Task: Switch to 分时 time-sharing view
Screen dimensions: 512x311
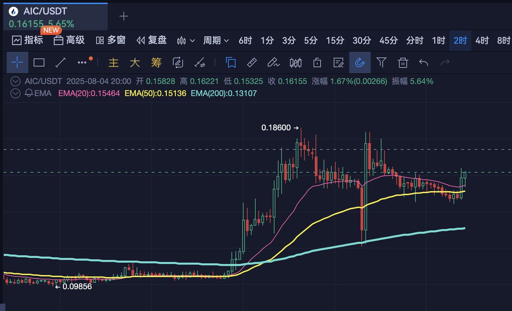Action: click(415, 40)
